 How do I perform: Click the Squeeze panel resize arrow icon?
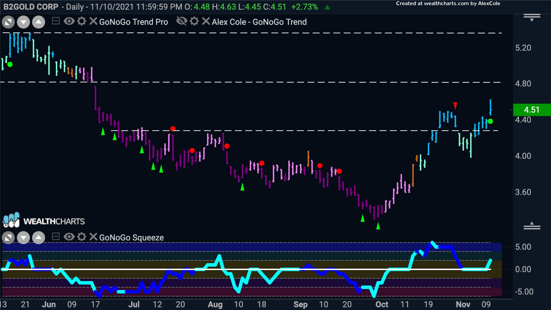click(8, 238)
